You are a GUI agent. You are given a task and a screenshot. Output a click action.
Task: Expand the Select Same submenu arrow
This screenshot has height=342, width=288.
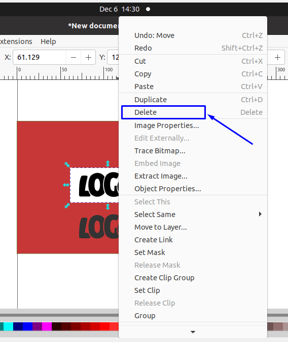pos(260,214)
